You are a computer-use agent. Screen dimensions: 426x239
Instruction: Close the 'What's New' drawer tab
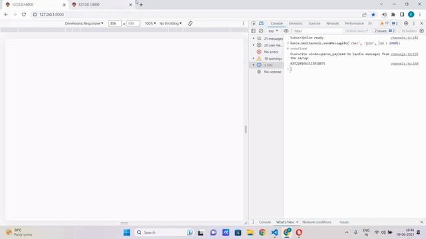point(297,222)
